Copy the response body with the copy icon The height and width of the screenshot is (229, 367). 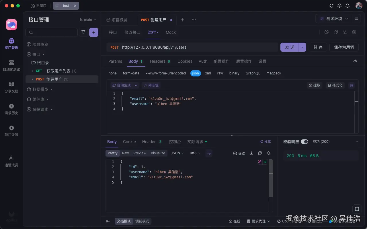[260, 153]
